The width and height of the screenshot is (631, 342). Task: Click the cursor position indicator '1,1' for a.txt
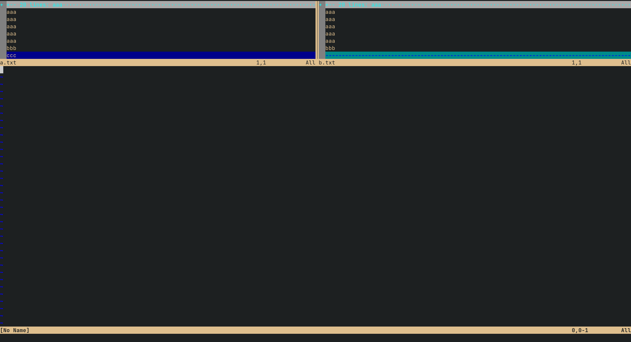pos(261,62)
